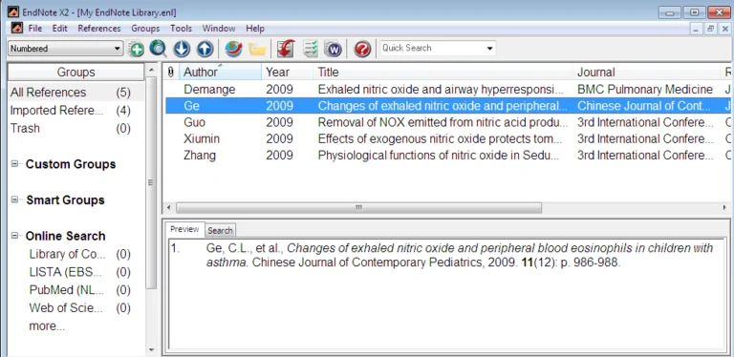Click the reference list horizontal scrollbar thumb
Screen dimensions: 734x357
(x=358, y=207)
